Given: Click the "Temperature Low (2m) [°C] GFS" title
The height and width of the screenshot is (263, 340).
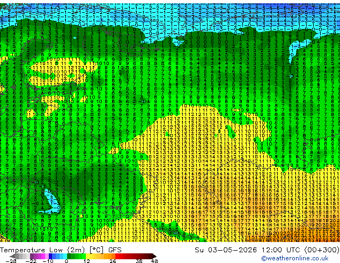Looking at the screenshot, I should [x=61, y=250].
